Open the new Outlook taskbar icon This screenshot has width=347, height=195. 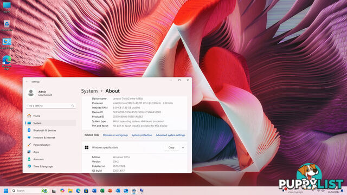(126, 191)
